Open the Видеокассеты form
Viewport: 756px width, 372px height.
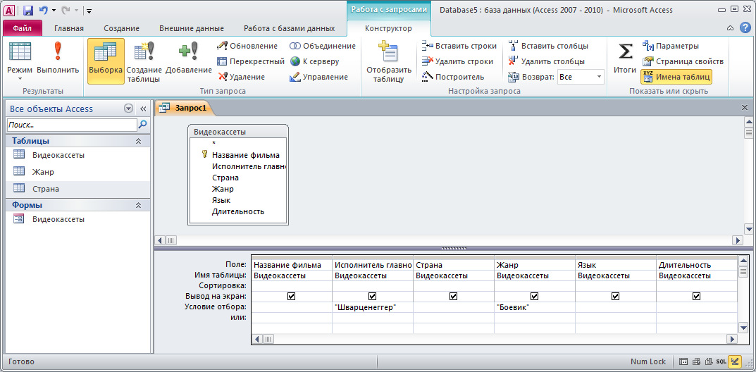[x=78, y=219]
